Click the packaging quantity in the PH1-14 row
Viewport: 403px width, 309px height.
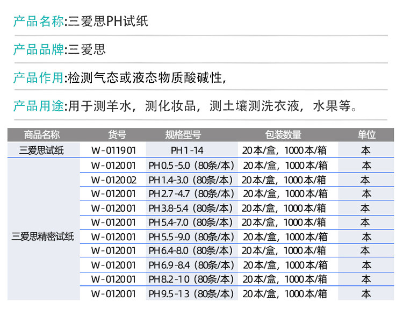pos(284,150)
